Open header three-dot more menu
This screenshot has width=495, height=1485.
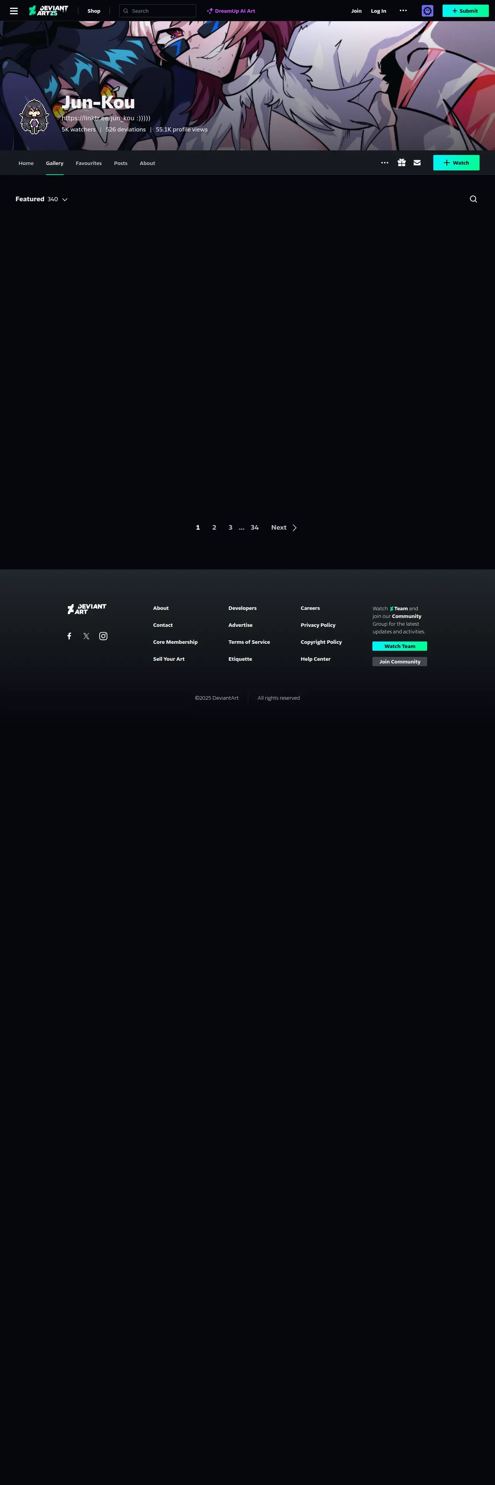(x=403, y=10)
